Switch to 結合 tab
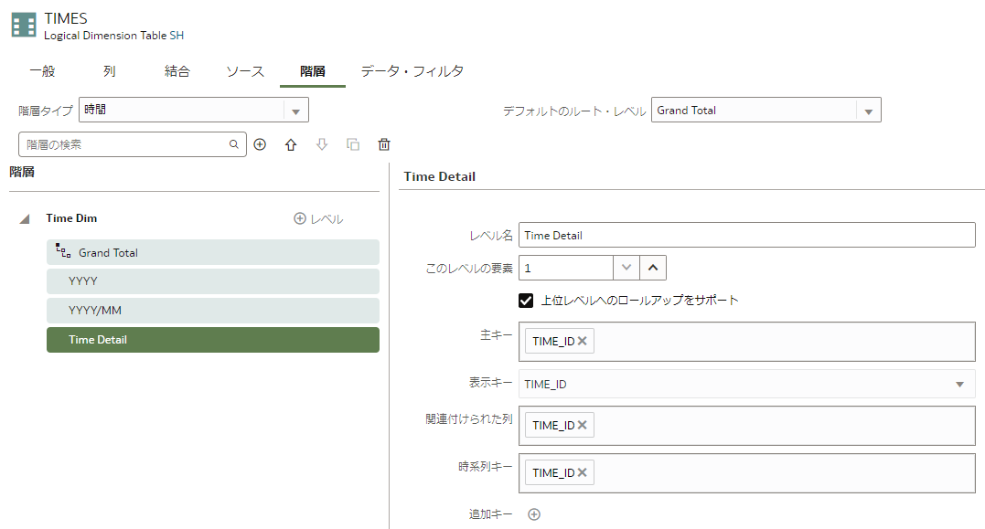The image size is (985, 529). 177,71
